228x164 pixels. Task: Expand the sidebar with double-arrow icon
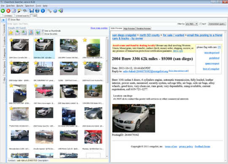click(3, 20)
